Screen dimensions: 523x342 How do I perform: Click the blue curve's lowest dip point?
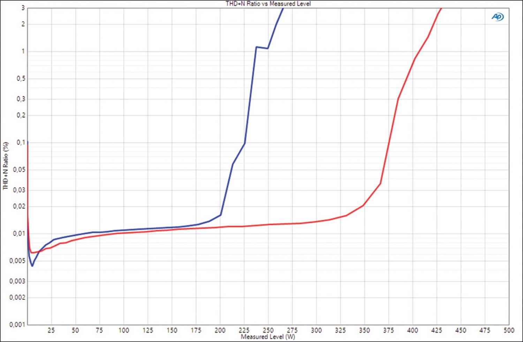click(x=32, y=266)
